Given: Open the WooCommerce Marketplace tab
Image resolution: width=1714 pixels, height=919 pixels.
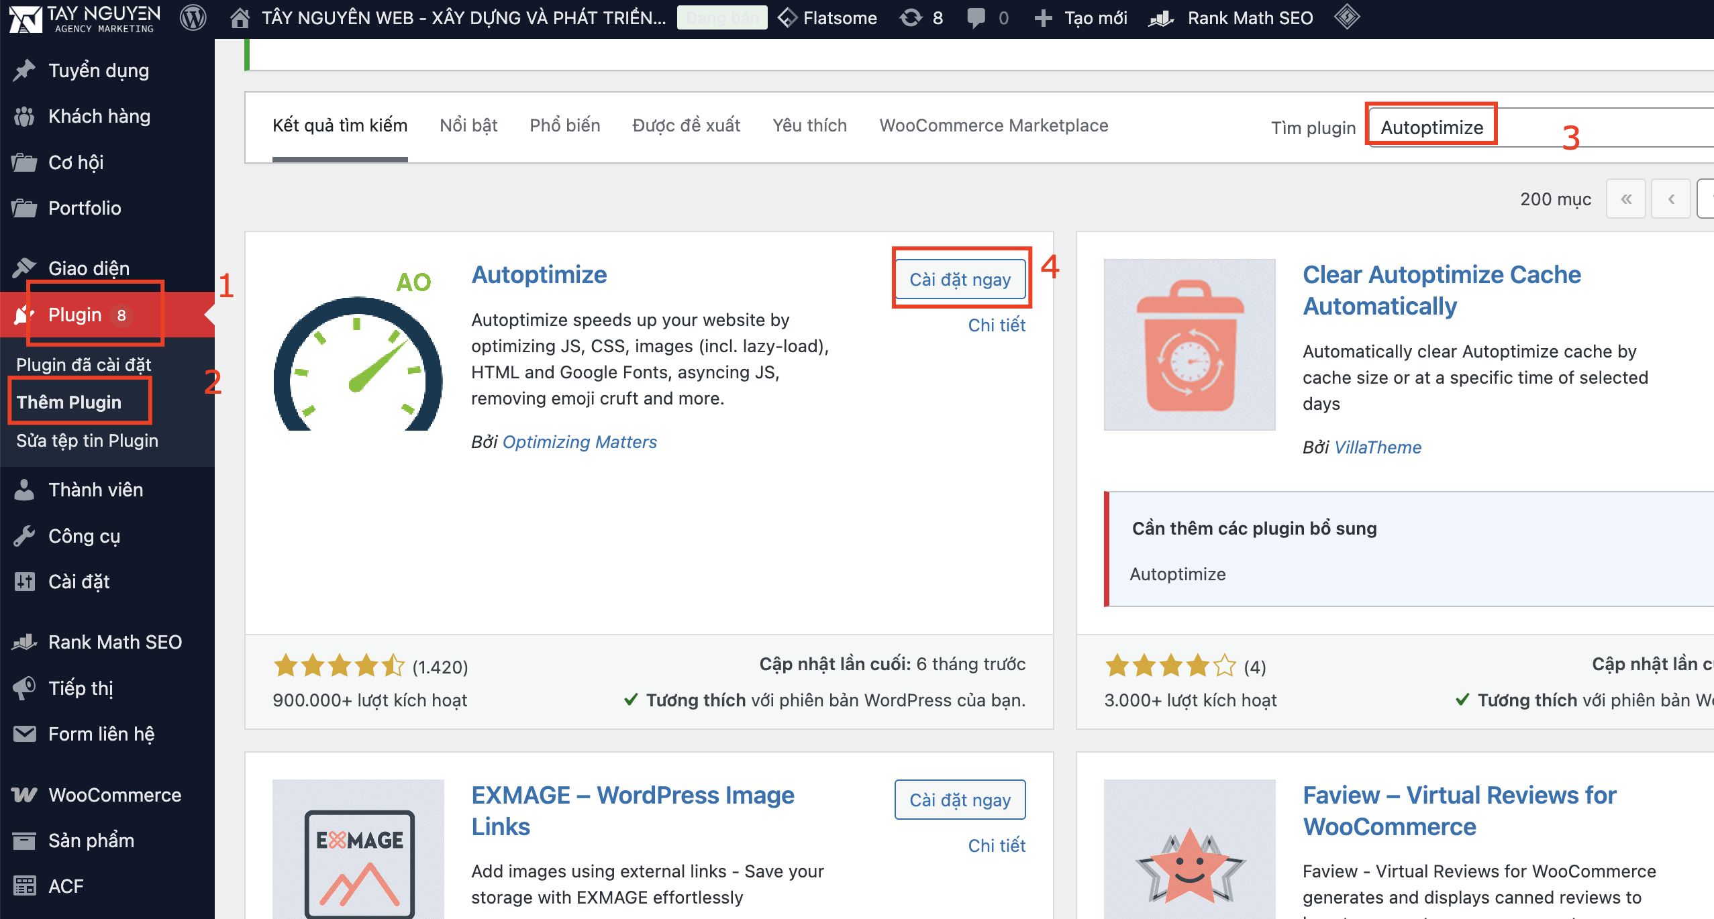Looking at the screenshot, I should 993,125.
